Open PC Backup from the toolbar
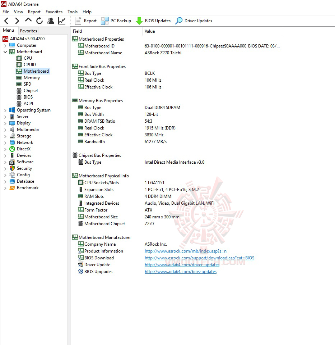 coord(116,21)
